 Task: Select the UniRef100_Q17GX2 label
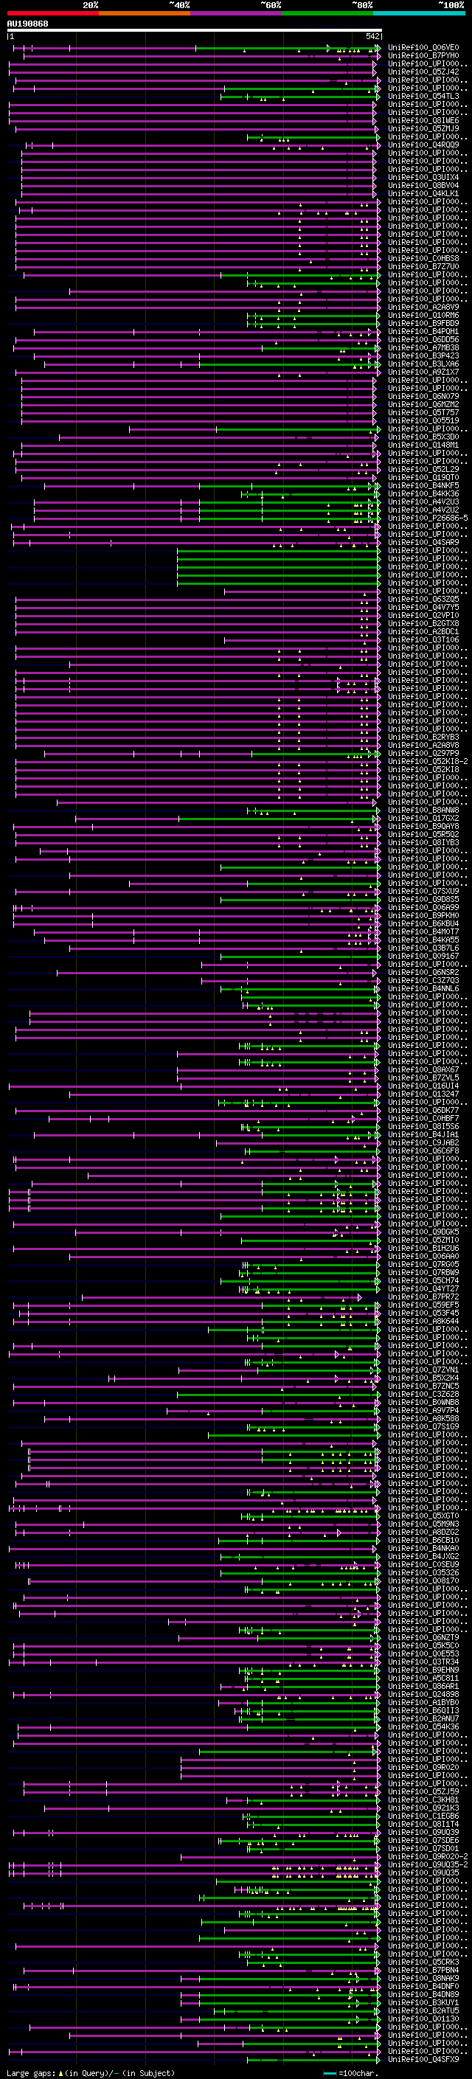coord(423,818)
